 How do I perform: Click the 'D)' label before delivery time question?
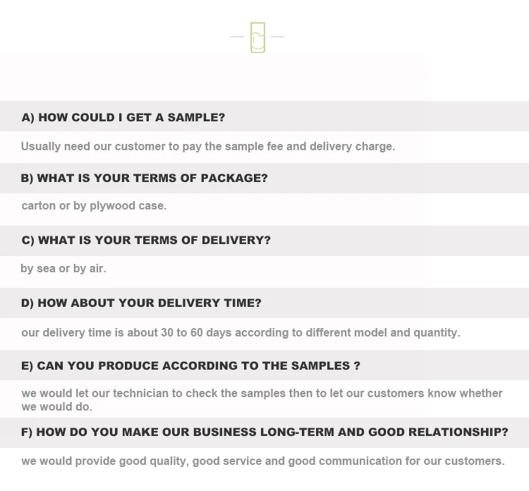point(28,303)
